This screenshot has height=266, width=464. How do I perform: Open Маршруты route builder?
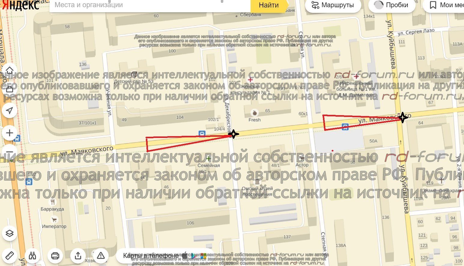[333, 5]
